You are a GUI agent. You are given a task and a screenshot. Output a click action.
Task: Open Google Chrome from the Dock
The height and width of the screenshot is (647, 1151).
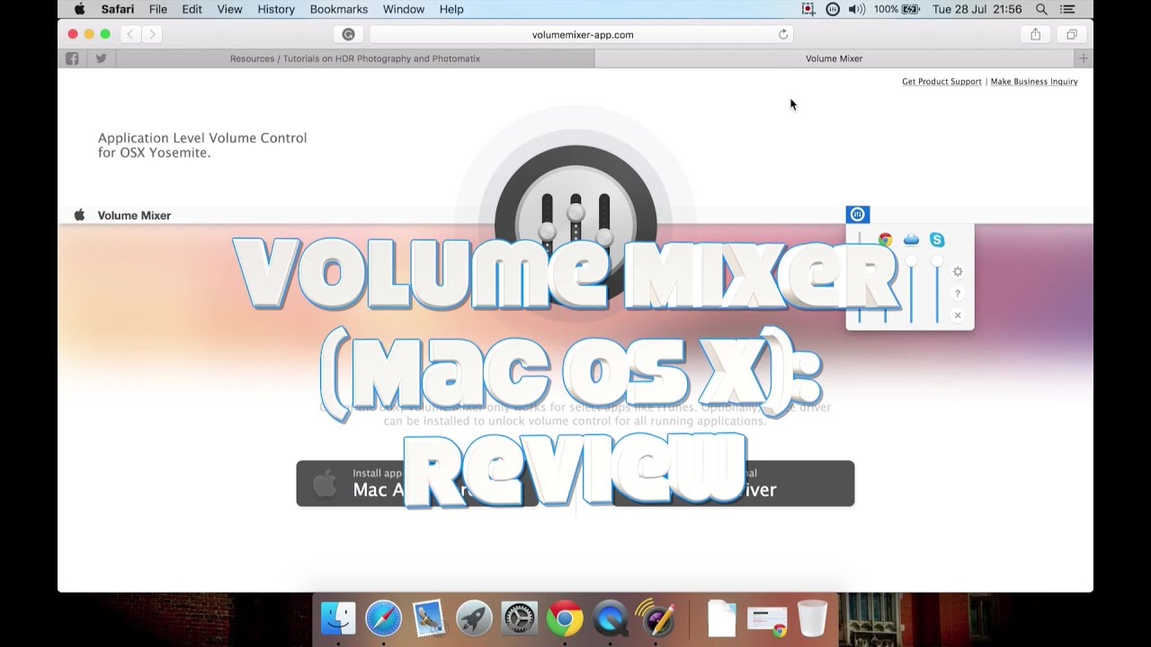pyautogui.click(x=565, y=617)
